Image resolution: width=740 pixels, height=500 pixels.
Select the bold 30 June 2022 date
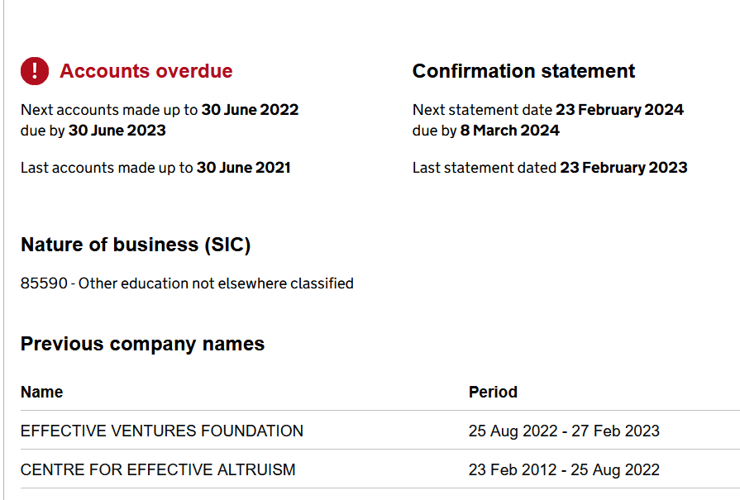pos(250,109)
